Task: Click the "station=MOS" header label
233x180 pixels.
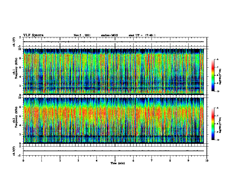Action: click(109, 35)
